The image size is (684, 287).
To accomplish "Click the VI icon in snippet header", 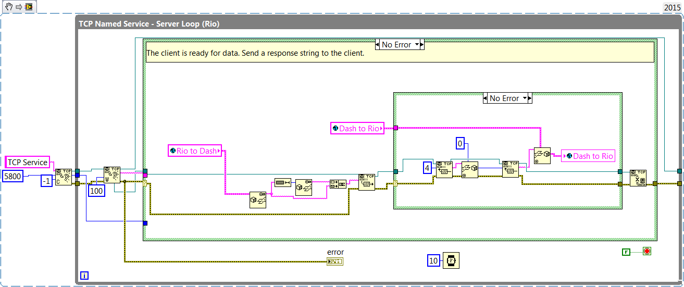I will 28,7.
